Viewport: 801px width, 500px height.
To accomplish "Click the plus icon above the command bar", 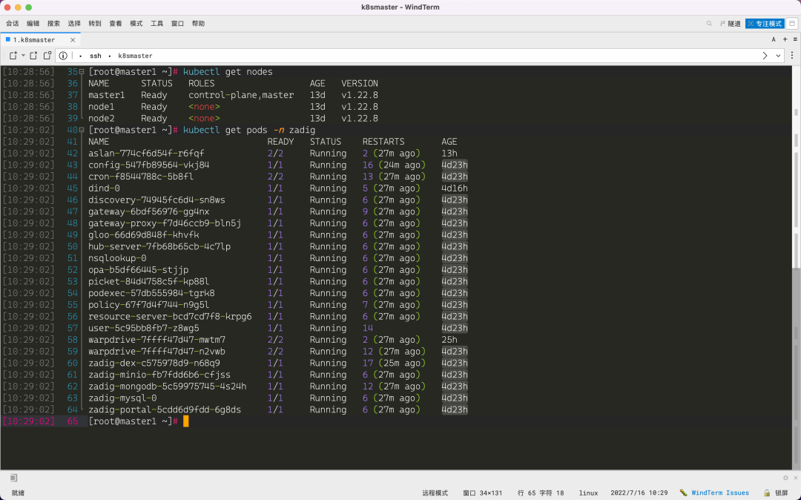I will (x=785, y=39).
